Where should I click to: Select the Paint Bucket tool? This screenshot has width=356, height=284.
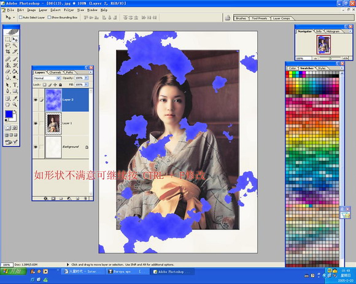pos(15,71)
